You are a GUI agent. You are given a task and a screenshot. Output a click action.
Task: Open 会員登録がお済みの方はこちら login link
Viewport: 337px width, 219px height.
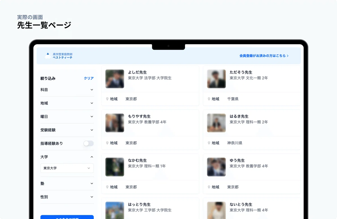(x=264, y=56)
